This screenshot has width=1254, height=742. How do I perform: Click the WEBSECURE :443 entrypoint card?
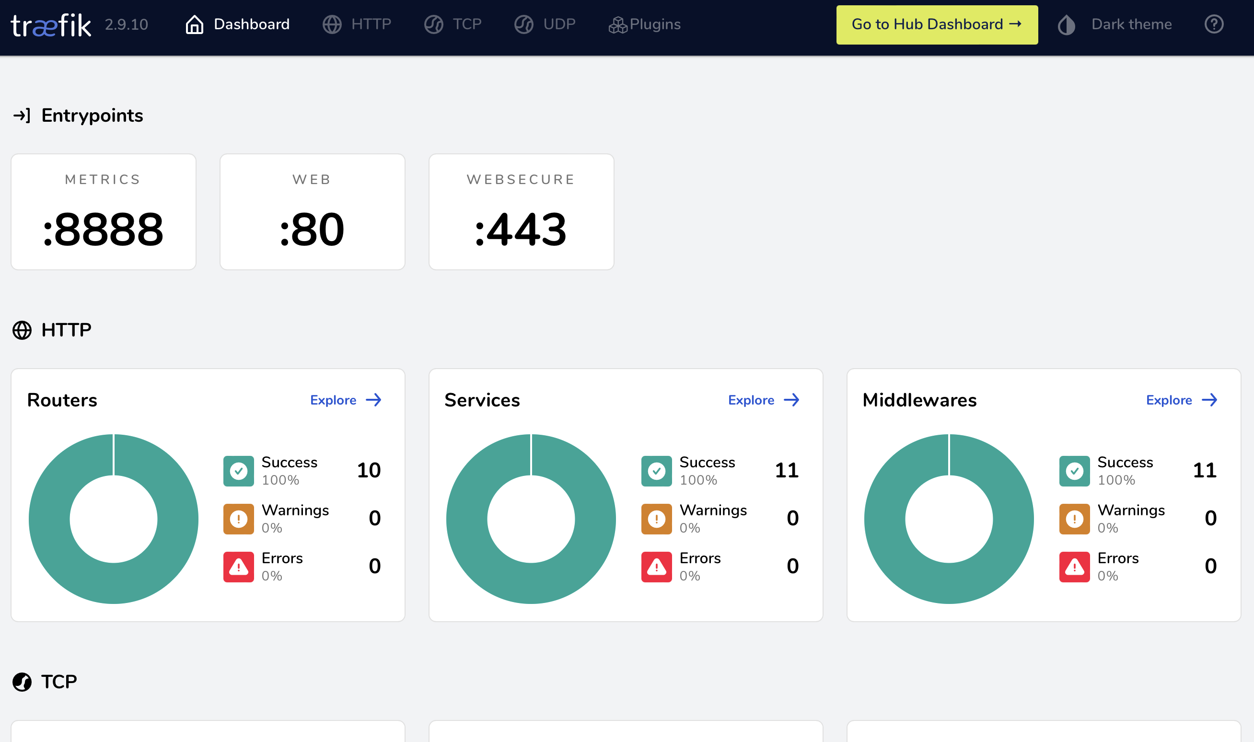(521, 212)
